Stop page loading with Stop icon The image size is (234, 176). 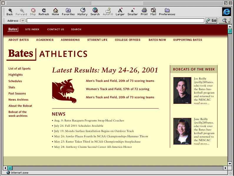(33, 12)
